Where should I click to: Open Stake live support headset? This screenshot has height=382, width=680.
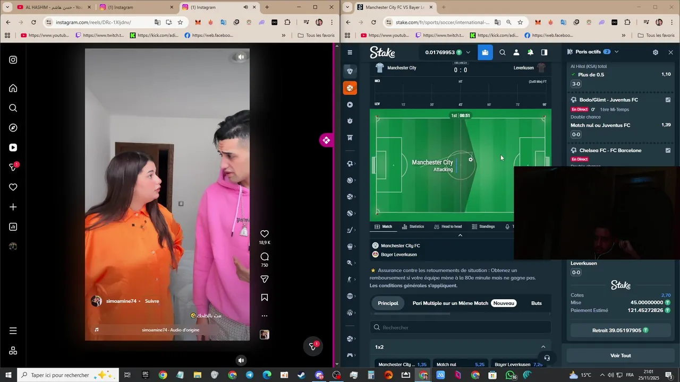[x=547, y=358]
